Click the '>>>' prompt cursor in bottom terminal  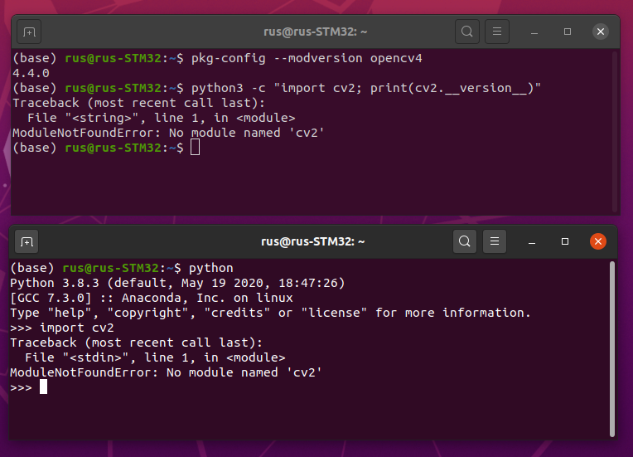[x=43, y=387]
